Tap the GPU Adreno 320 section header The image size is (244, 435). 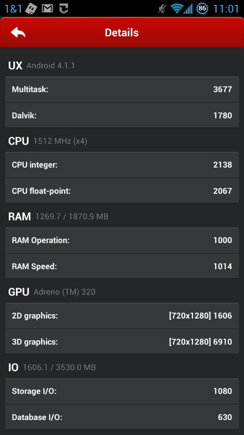pos(52,292)
